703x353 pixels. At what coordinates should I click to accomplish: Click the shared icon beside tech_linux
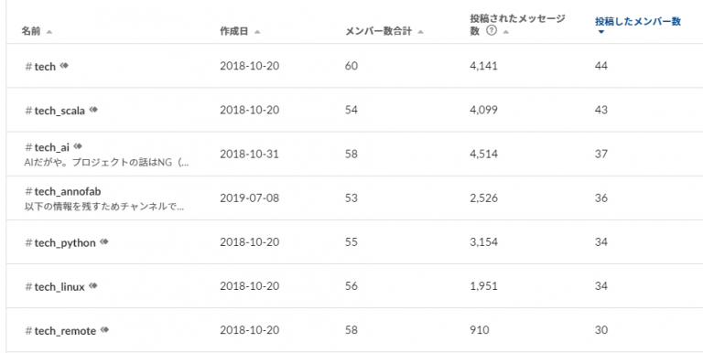(x=92, y=286)
